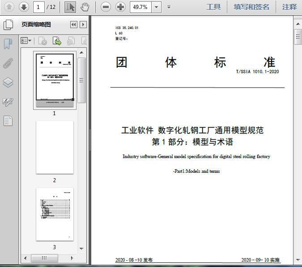The height and width of the screenshot is (267, 302).
Task: Zoom out with the minus button
Action: [106, 7]
